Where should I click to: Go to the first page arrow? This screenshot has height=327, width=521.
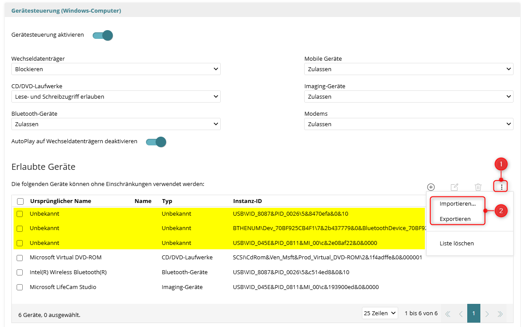click(448, 313)
